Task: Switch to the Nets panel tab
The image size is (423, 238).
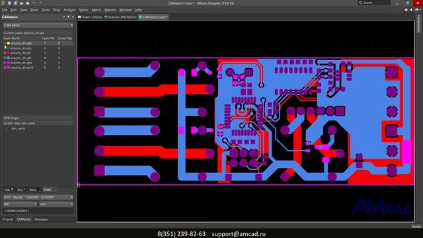Action: pyautogui.click(x=34, y=190)
